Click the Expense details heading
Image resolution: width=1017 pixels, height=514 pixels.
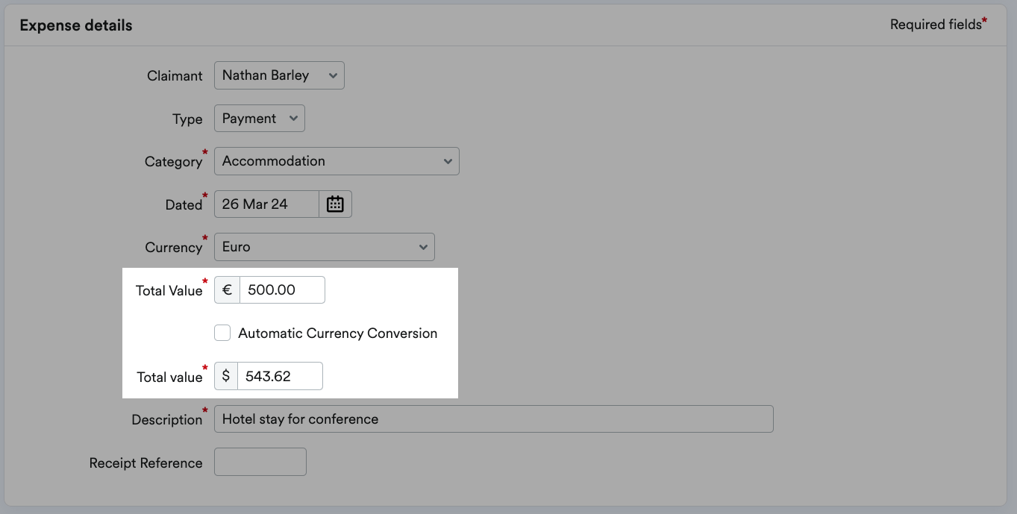click(76, 25)
